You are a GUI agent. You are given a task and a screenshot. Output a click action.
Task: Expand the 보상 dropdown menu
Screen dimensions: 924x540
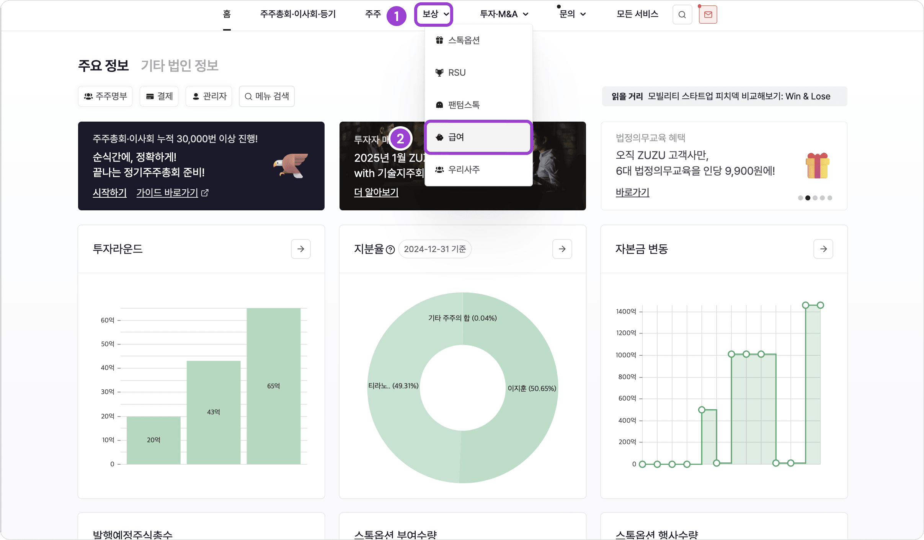coord(434,15)
